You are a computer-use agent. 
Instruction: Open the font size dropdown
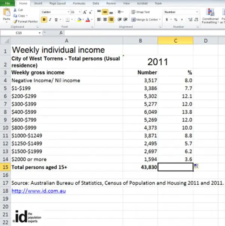coord(79,12)
